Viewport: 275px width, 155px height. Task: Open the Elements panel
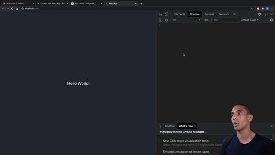180,14
